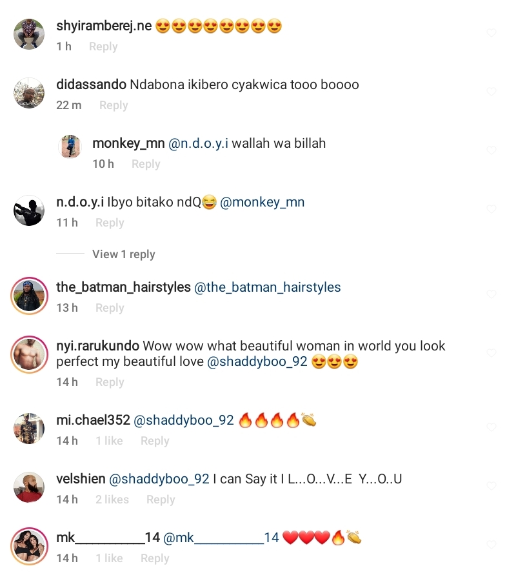Heart the mk___14 comment
516x577 pixels.
point(491,545)
